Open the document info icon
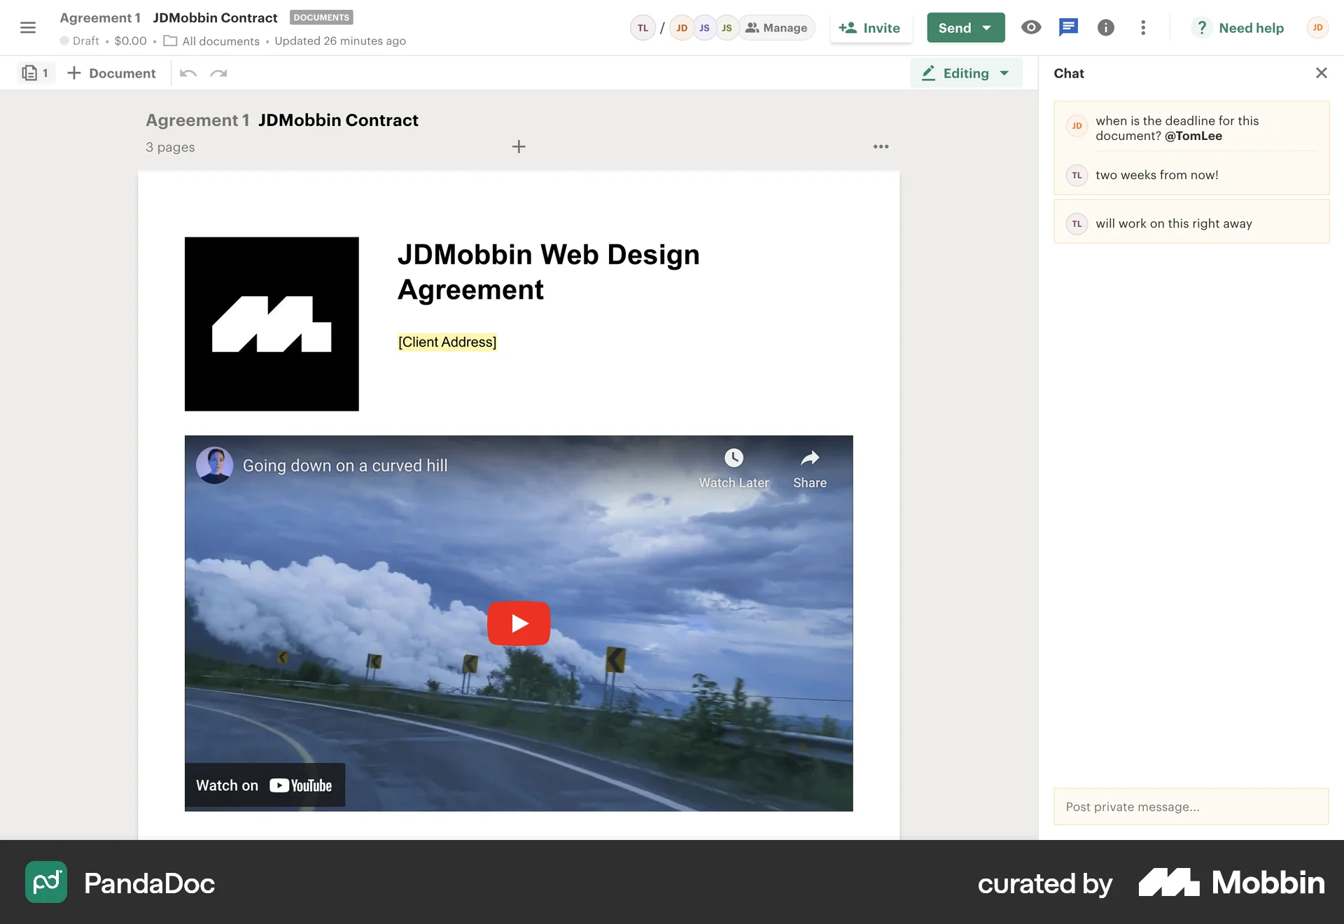The height and width of the screenshot is (924, 1344). pyautogui.click(x=1105, y=28)
